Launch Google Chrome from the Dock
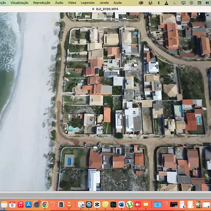The width and height of the screenshot is (211, 211). pos(45,204)
